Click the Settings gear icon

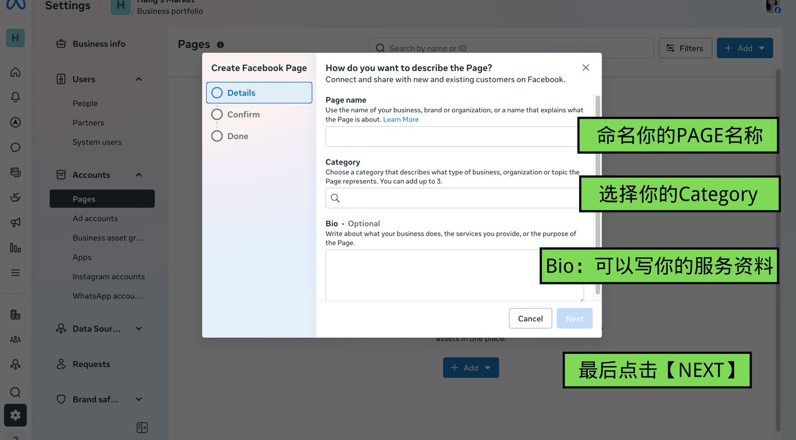pyautogui.click(x=15, y=416)
